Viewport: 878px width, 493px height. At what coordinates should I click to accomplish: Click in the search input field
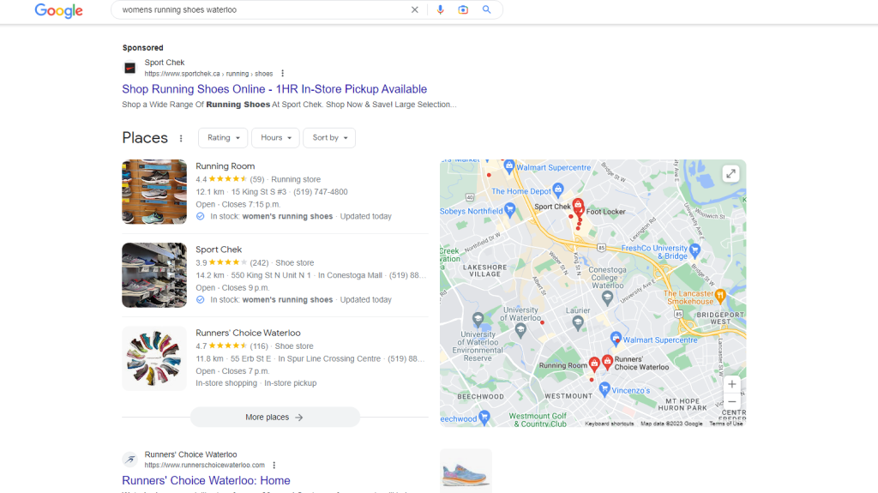[257, 10]
